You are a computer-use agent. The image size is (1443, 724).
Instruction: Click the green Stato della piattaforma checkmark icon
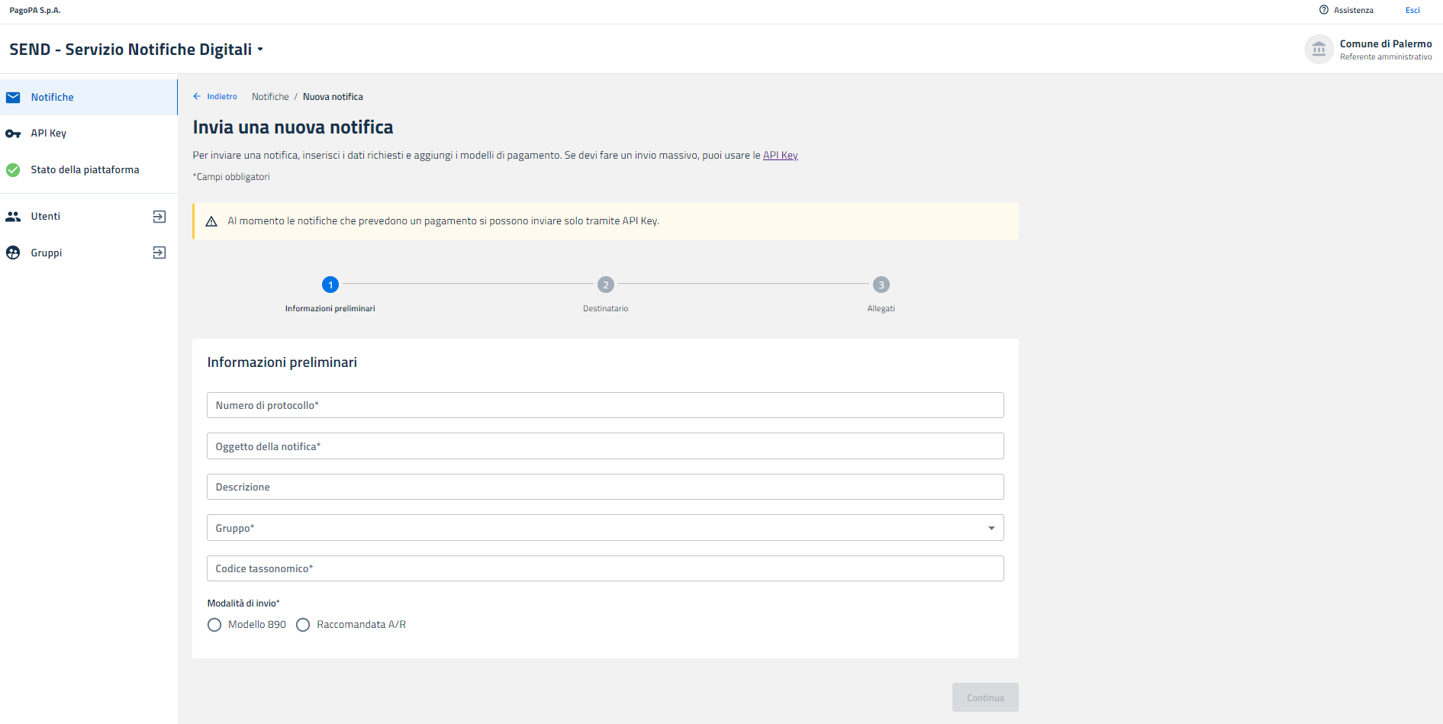(13, 170)
